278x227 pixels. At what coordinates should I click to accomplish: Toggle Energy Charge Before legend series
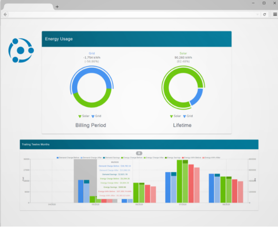point(132,158)
